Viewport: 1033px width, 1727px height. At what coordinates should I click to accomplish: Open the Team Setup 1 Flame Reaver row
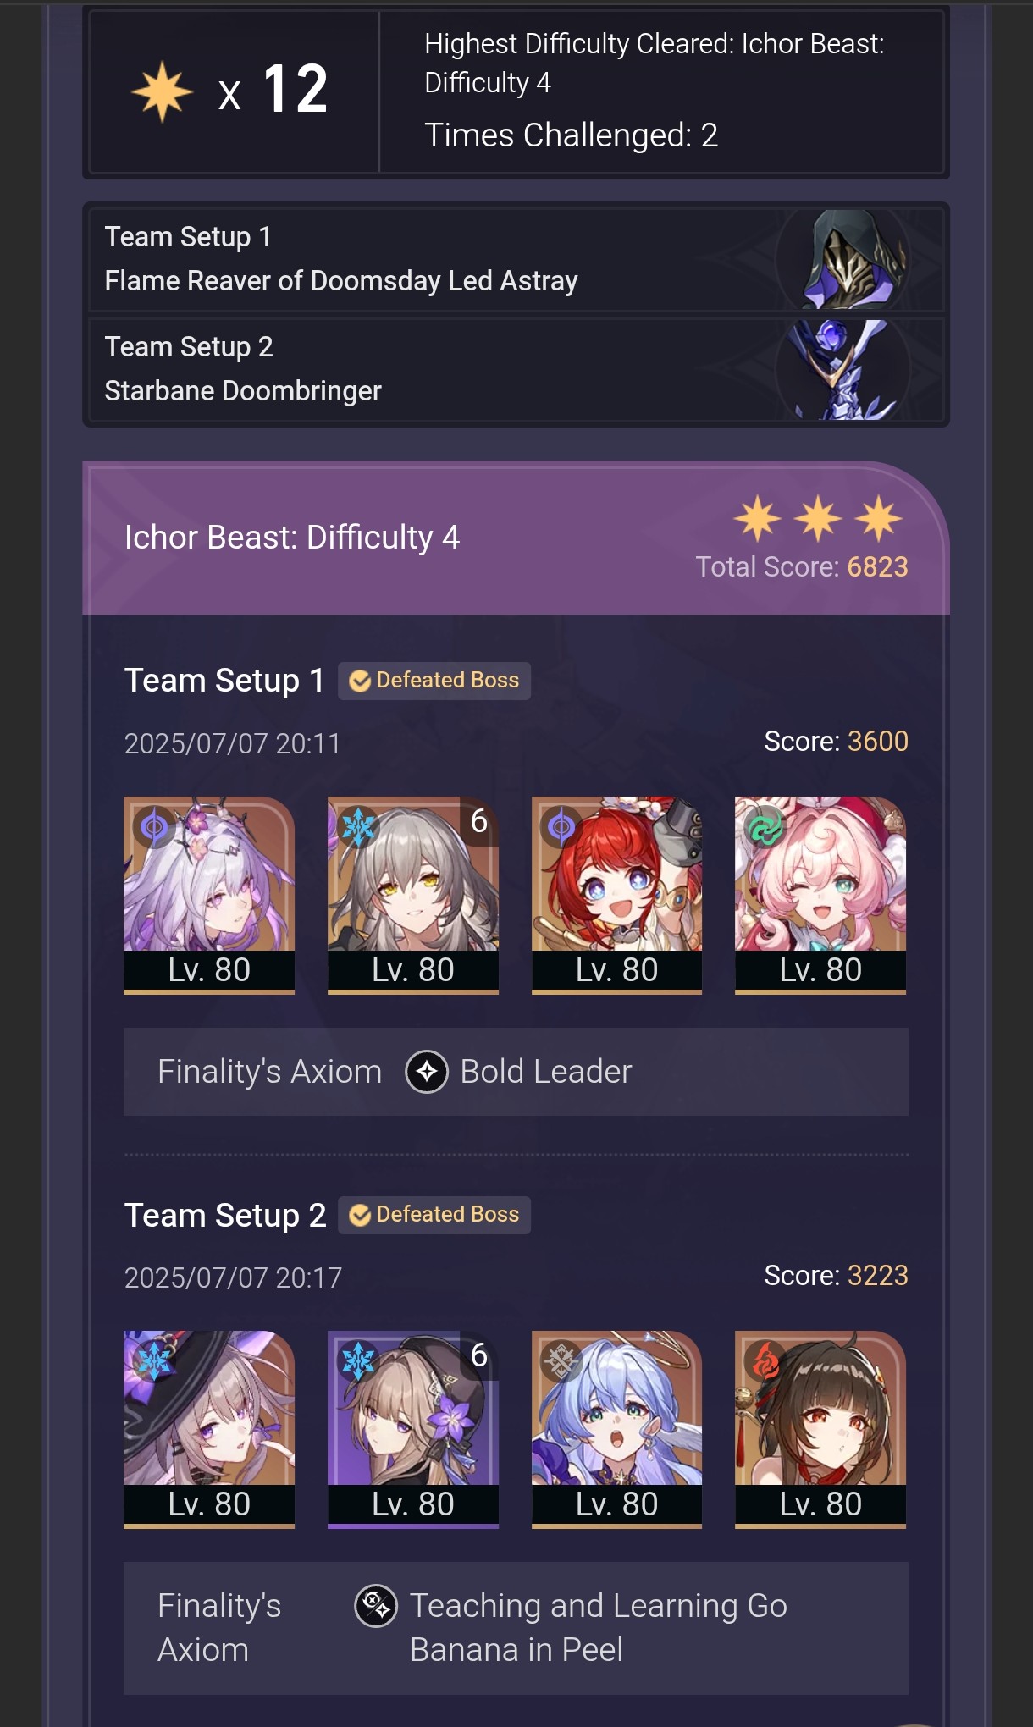[x=516, y=259]
